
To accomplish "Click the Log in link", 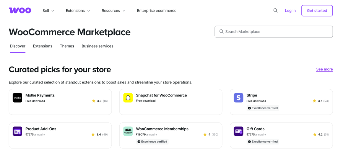I will click(x=290, y=11).
